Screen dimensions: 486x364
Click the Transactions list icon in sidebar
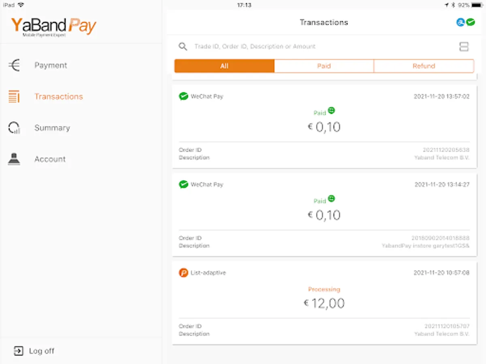tap(14, 96)
